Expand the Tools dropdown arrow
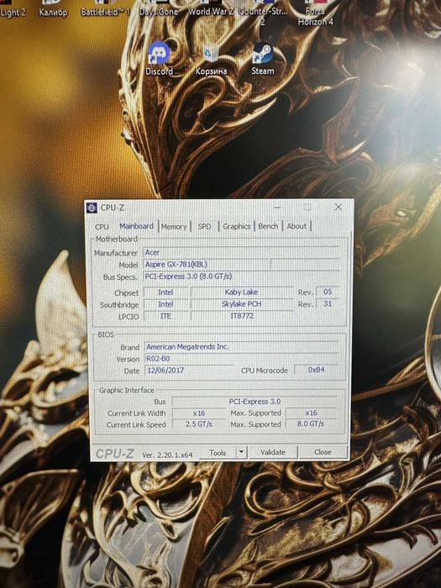The image size is (441, 588). (242, 452)
